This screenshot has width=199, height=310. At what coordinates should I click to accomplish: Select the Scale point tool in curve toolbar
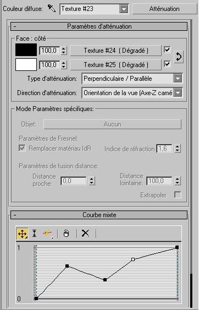35,234
